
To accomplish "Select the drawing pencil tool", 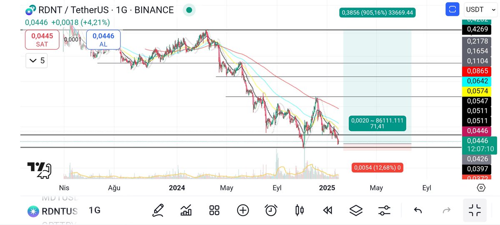I will 158,210.
